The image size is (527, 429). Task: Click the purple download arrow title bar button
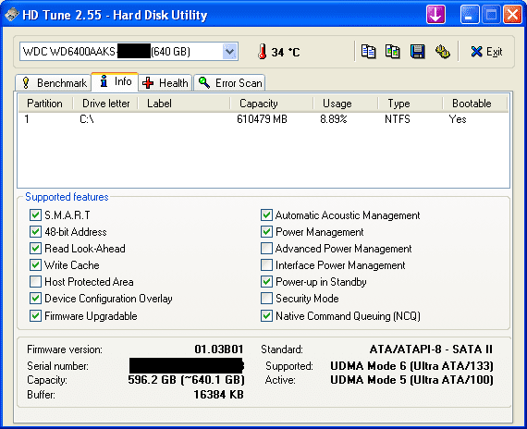pos(435,15)
